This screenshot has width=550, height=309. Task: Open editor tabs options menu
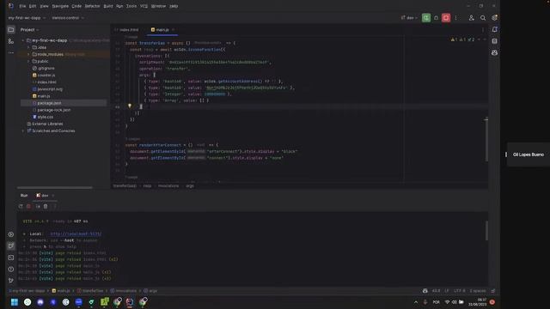tap(483, 30)
